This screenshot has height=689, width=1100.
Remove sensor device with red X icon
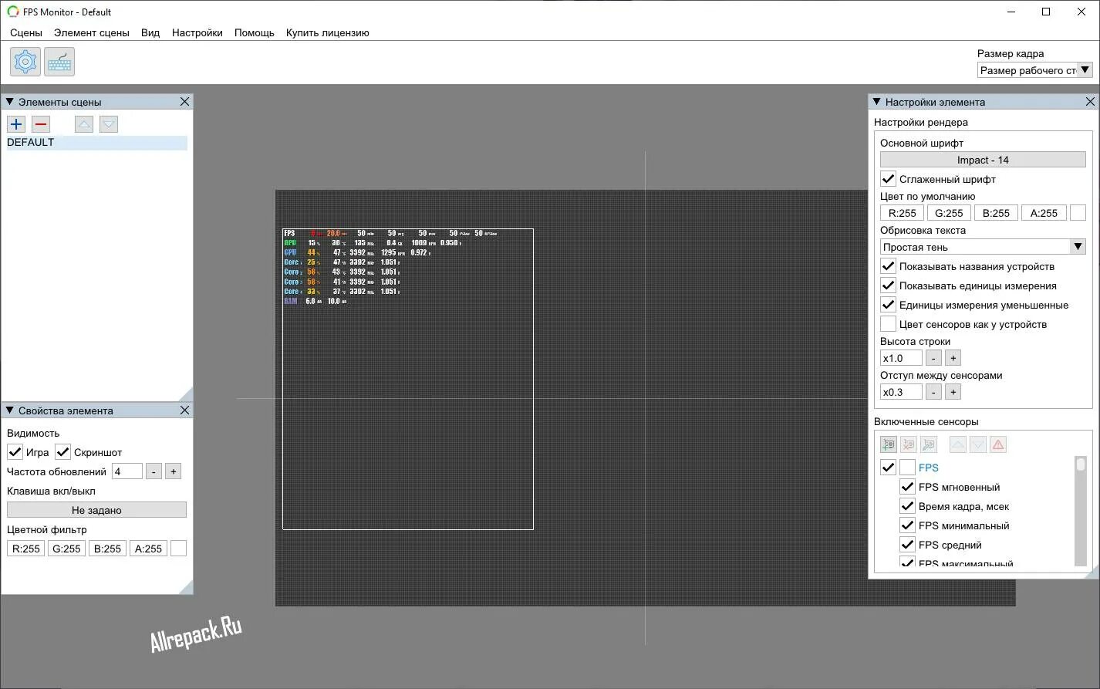tap(909, 444)
